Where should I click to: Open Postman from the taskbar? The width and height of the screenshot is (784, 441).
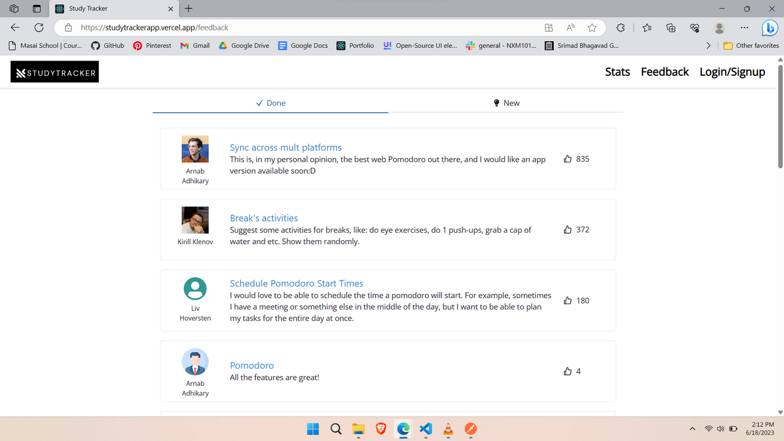470,429
